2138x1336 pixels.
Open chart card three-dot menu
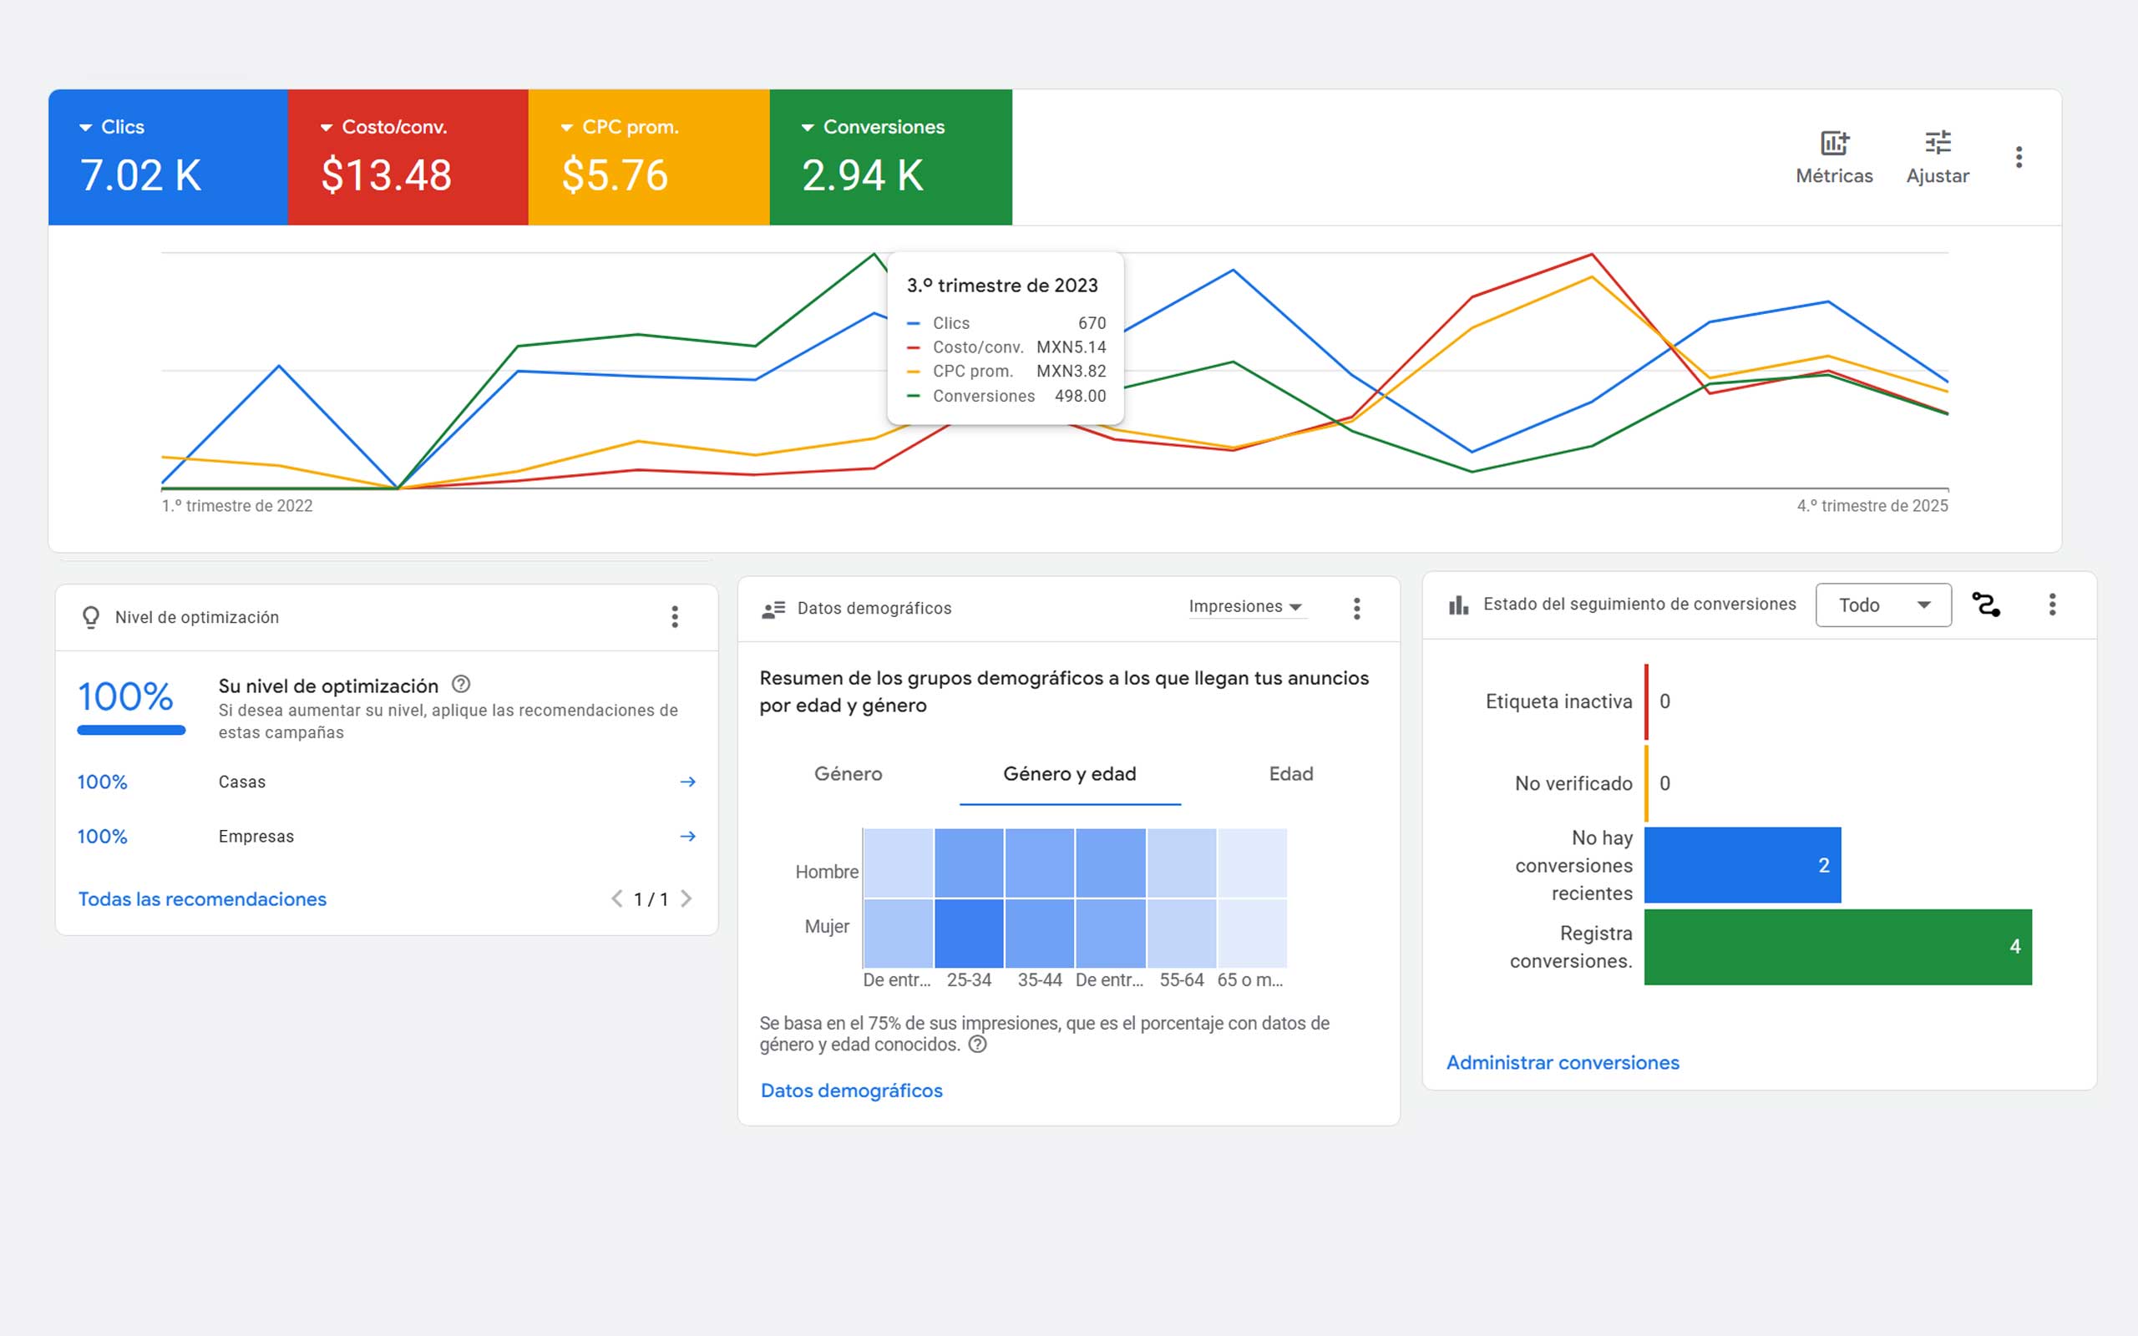2019,157
